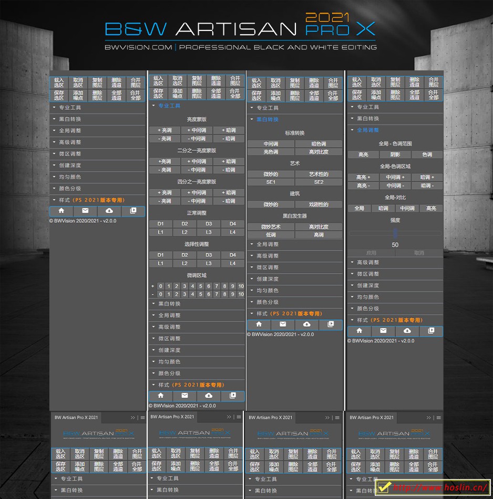Open the hamburger menu icon in bottom-right panel
The height and width of the screenshot is (499, 493).
pos(438,418)
